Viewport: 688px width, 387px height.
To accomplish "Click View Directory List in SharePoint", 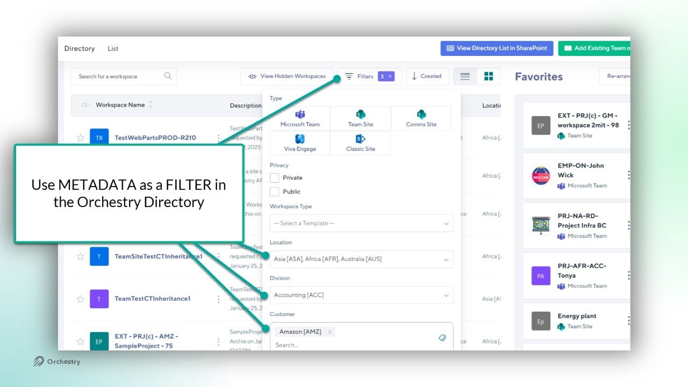I will pos(497,48).
